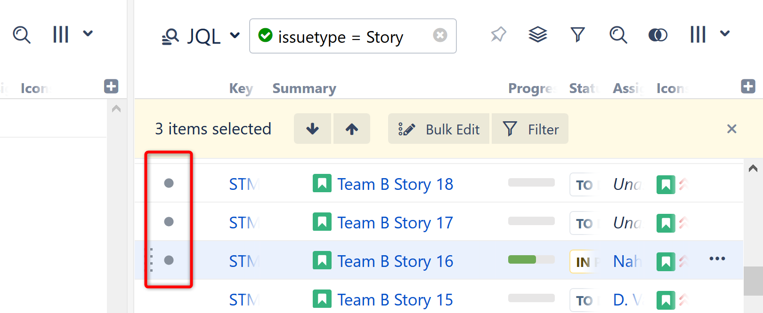Screen dimensions: 763x313
Task: Click the Filter button in selection bar
Action: tap(530, 129)
